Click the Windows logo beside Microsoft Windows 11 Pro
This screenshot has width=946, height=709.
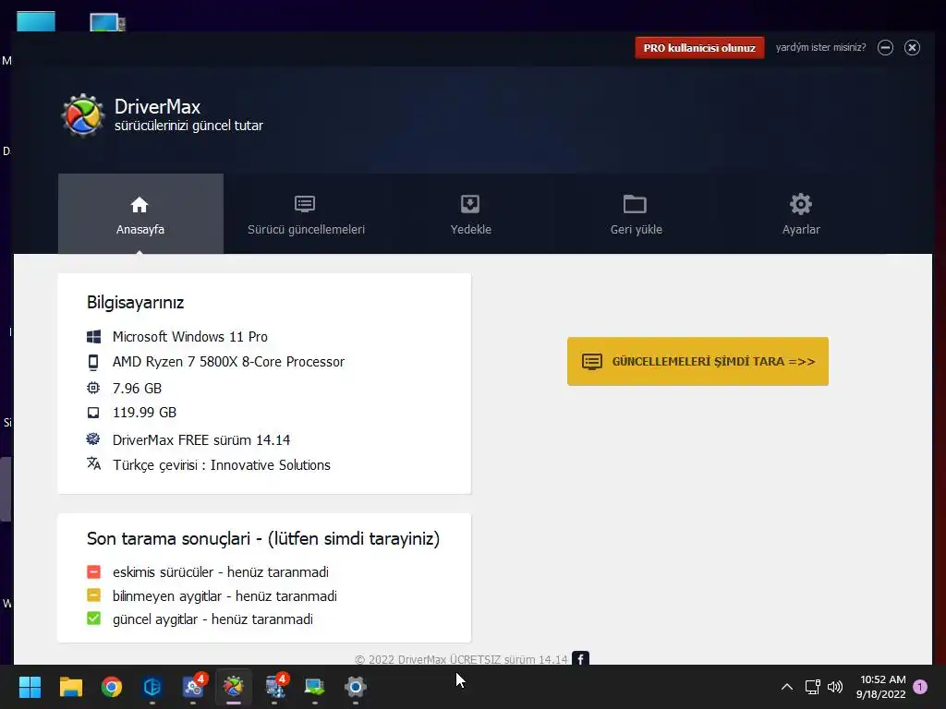coord(93,336)
